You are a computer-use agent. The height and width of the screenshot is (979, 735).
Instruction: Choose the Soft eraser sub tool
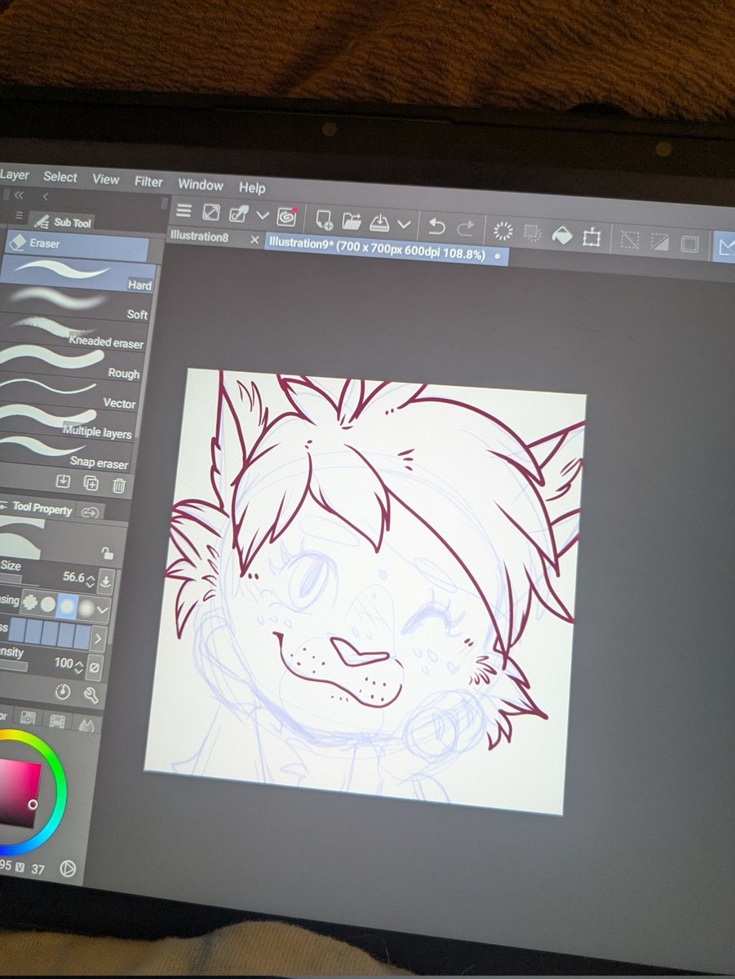75,303
